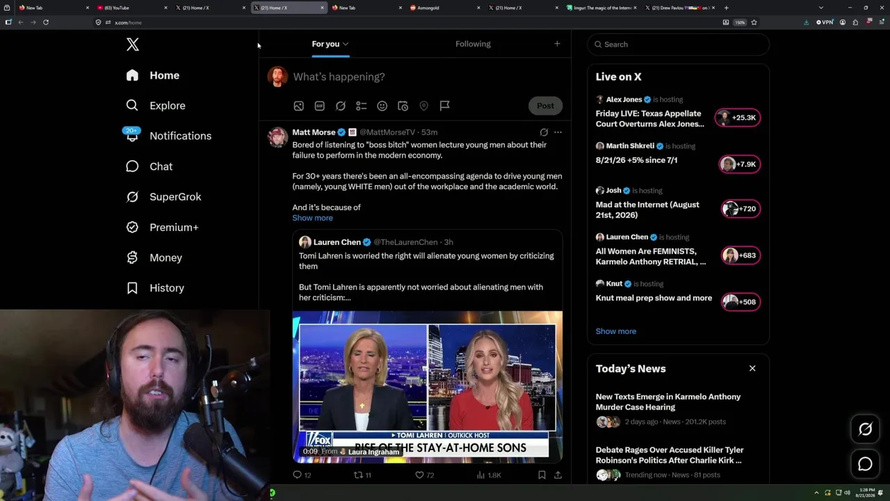Click the X logo in the sidebar
The width and height of the screenshot is (890, 501).
(x=133, y=45)
